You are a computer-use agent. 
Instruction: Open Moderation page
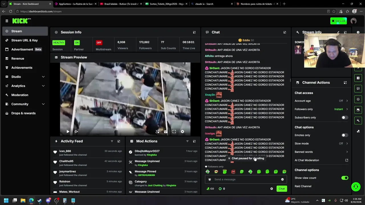tap(25, 95)
